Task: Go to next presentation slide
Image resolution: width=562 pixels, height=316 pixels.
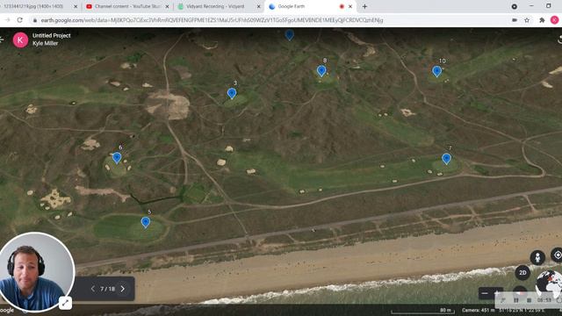Action: 123,289
